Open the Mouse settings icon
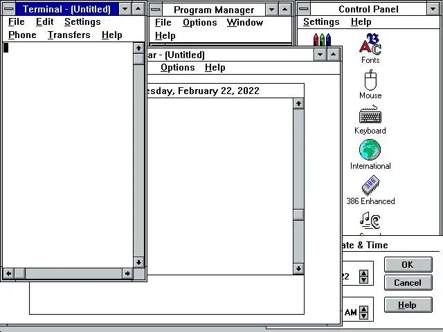Image resolution: width=443 pixels, height=332 pixels. point(370,84)
